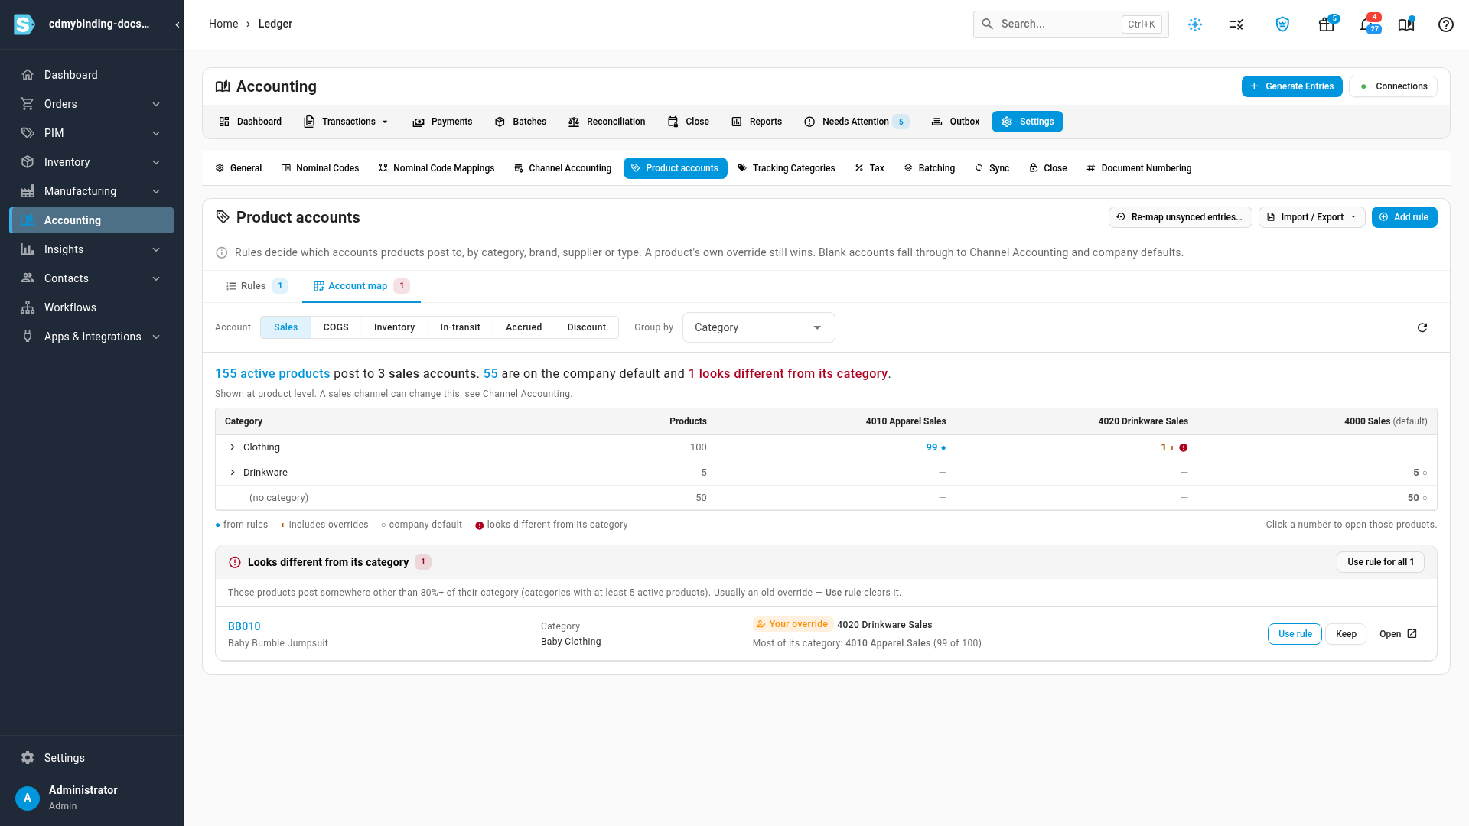Click the info icon beside rules description
The width and height of the screenshot is (1469, 826).
click(x=222, y=252)
